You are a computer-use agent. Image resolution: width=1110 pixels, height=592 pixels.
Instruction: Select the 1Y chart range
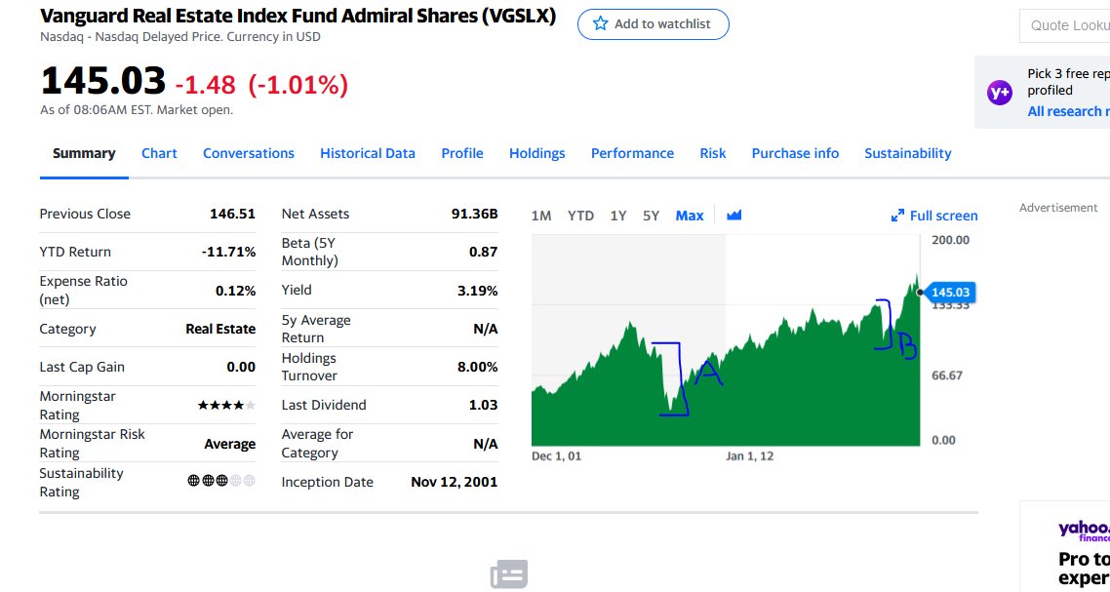pyautogui.click(x=618, y=216)
